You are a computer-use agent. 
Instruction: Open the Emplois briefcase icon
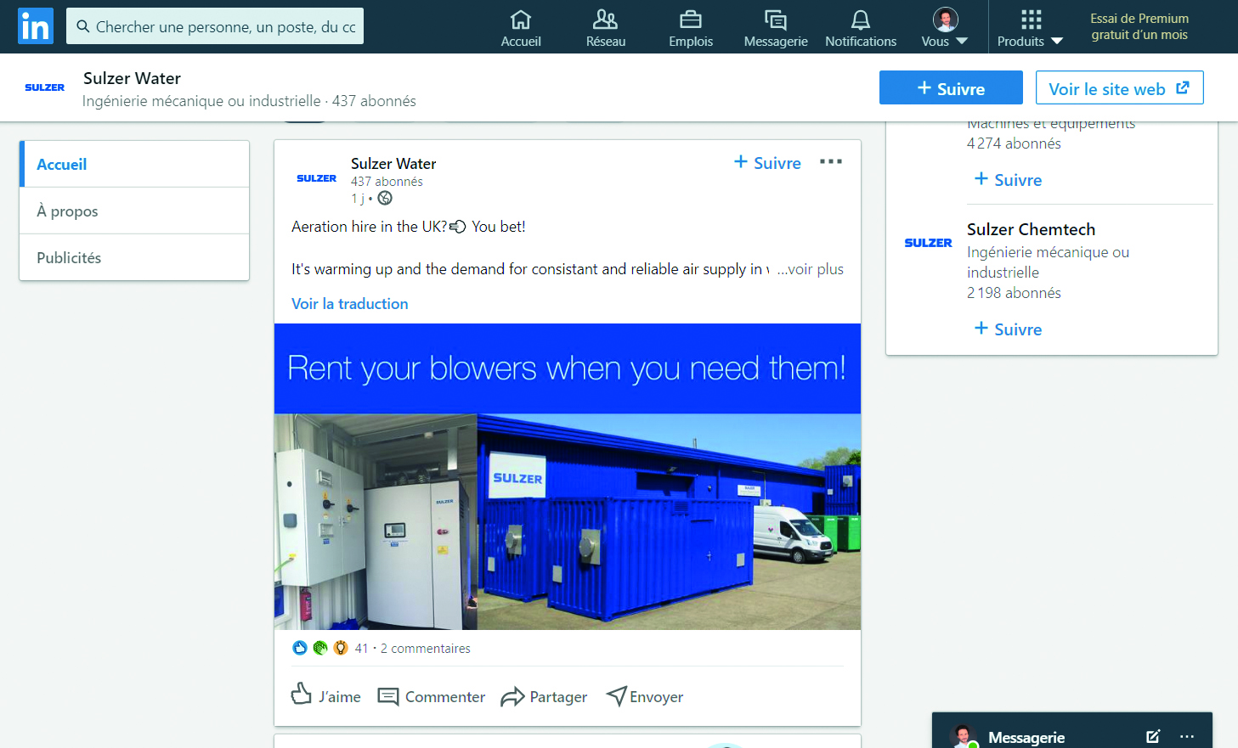(x=691, y=28)
